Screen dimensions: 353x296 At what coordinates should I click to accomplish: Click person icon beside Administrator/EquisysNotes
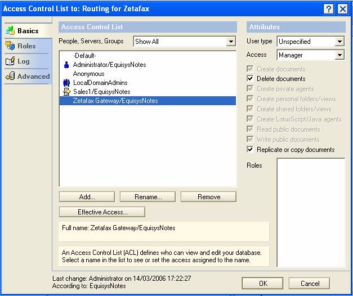66,65
